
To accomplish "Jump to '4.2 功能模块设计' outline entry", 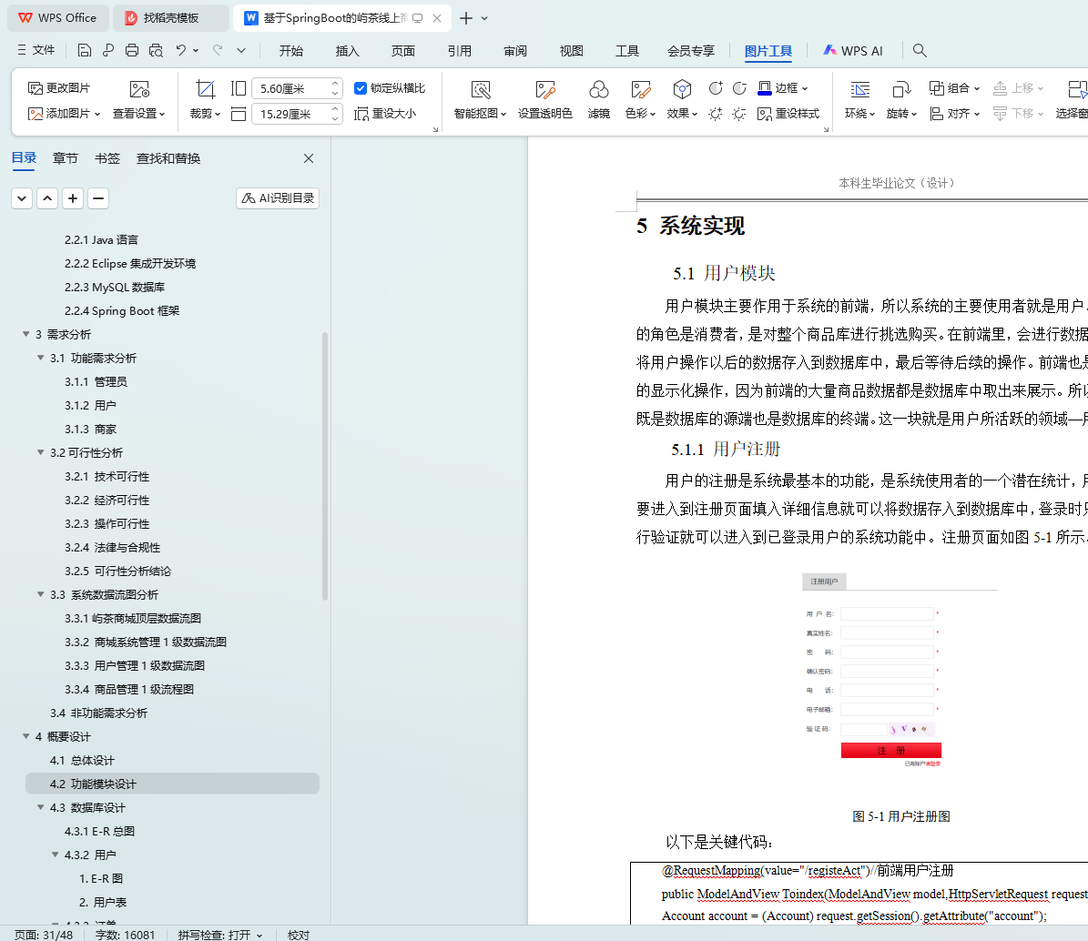I will pyautogui.click(x=172, y=784).
